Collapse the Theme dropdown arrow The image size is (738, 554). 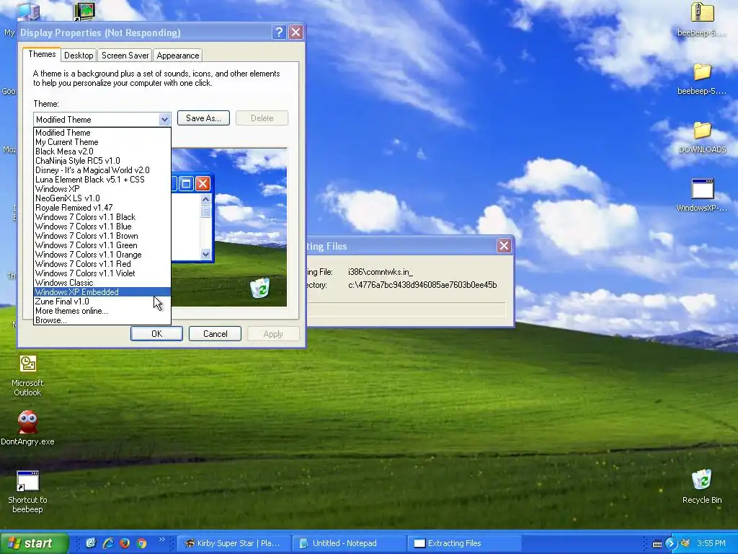(164, 119)
